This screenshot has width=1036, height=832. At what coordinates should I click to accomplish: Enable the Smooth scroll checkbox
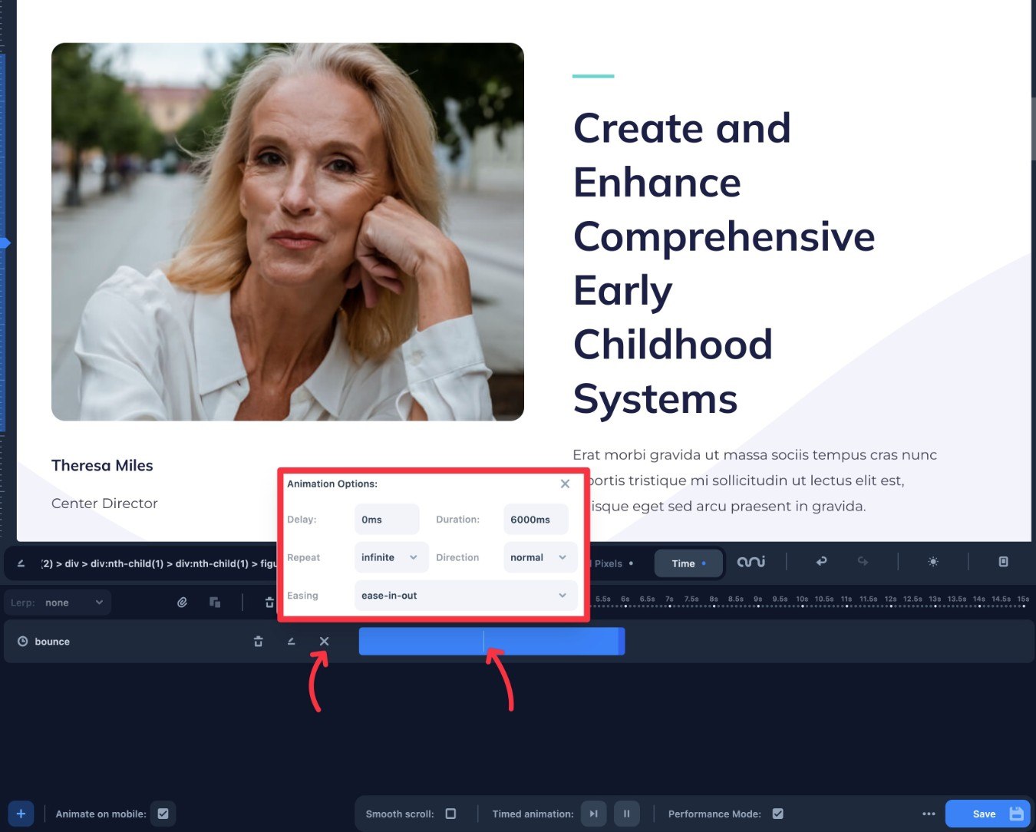tap(450, 814)
